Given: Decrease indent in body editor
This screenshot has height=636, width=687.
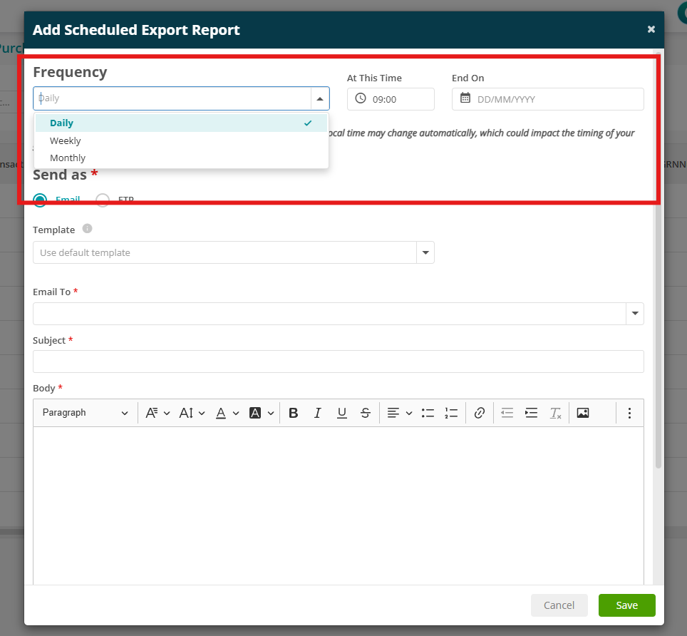Looking at the screenshot, I should pos(507,413).
